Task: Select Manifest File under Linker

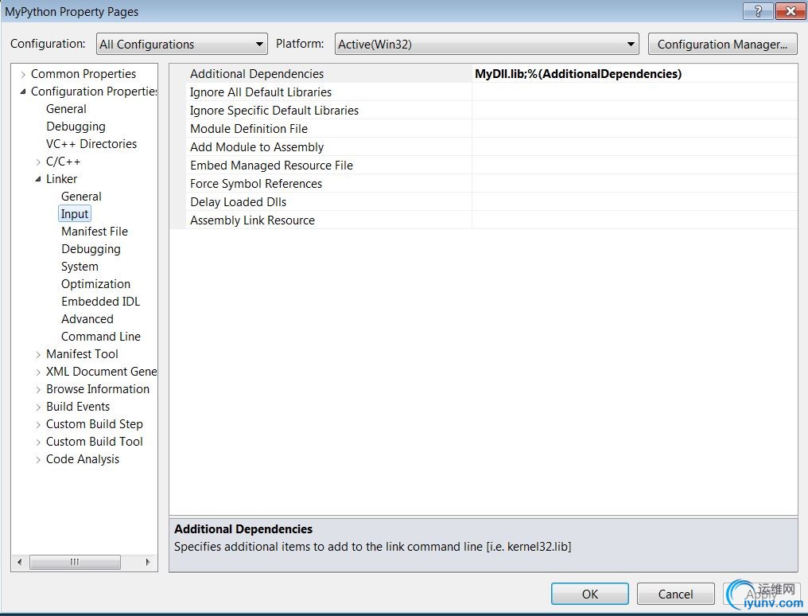Action: pyautogui.click(x=95, y=232)
